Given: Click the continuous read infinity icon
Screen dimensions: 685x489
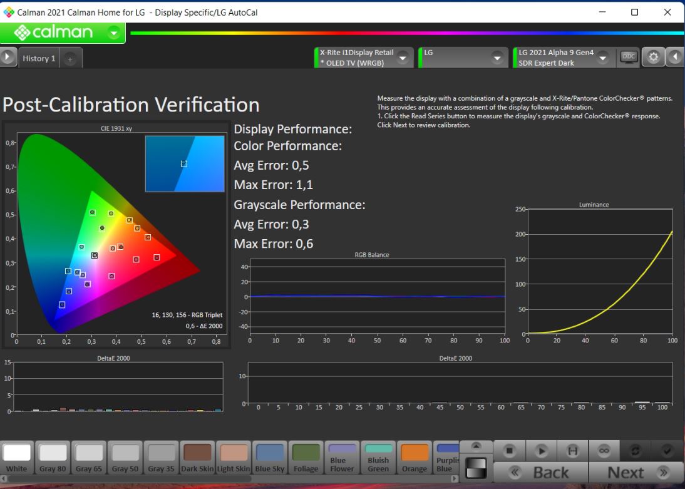Looking at the screenshot, I should [604, 451].
